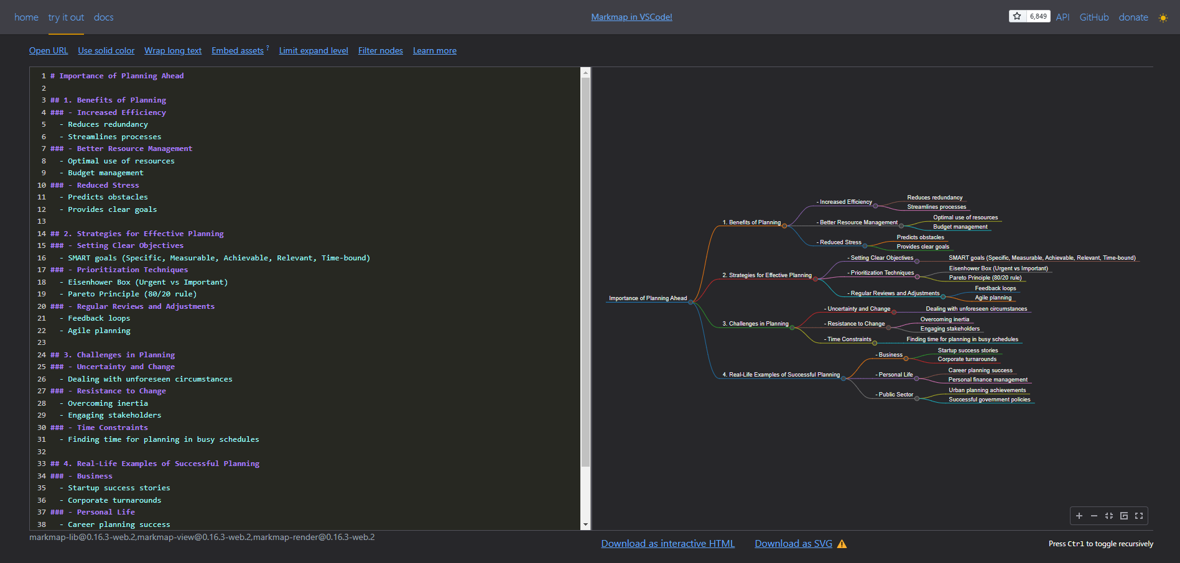Click the zoom in icon on the mindmap
This screenshot has width=1180, height=563.
pyautogui.click(x=1079, y=516)
